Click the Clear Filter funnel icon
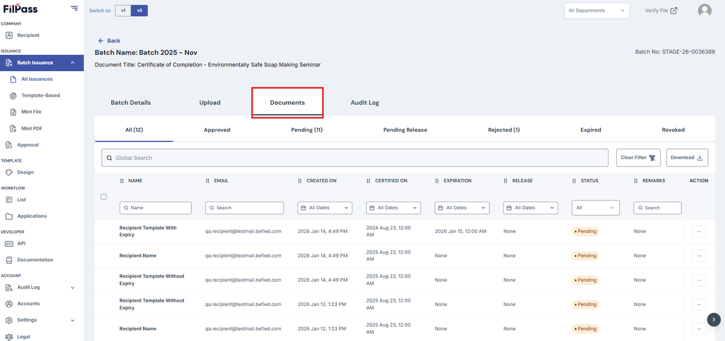This screenshot has height=341, width=725. 652,158
